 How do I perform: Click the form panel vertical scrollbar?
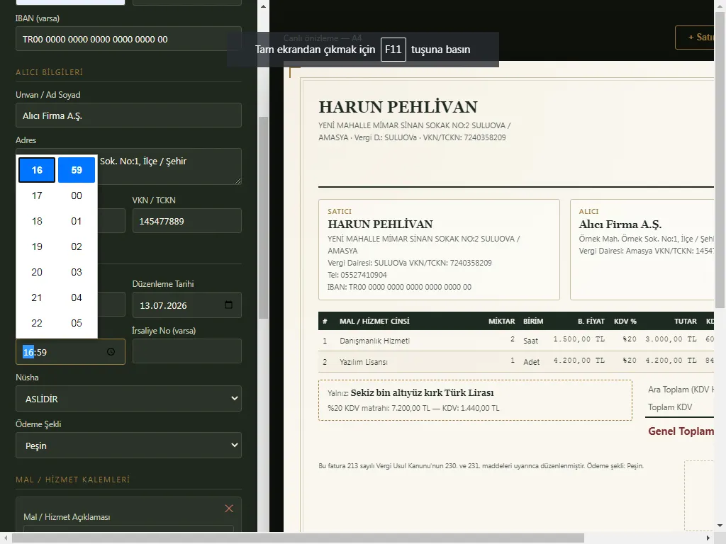click(x=263, y=217)
